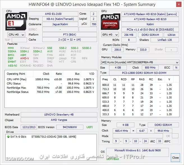The width and height of the screenshot is (184, 165).
Task: Select the CPU Status row
Action: [x=51, y=84]
